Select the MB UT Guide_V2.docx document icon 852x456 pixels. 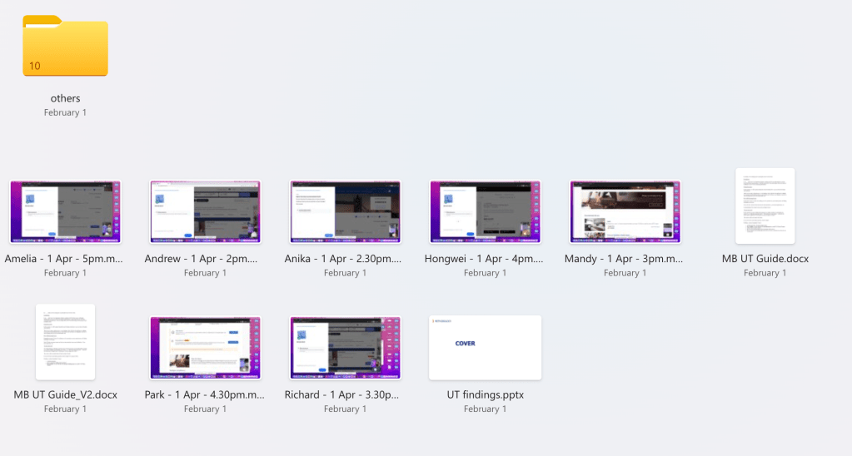(65, 341)
